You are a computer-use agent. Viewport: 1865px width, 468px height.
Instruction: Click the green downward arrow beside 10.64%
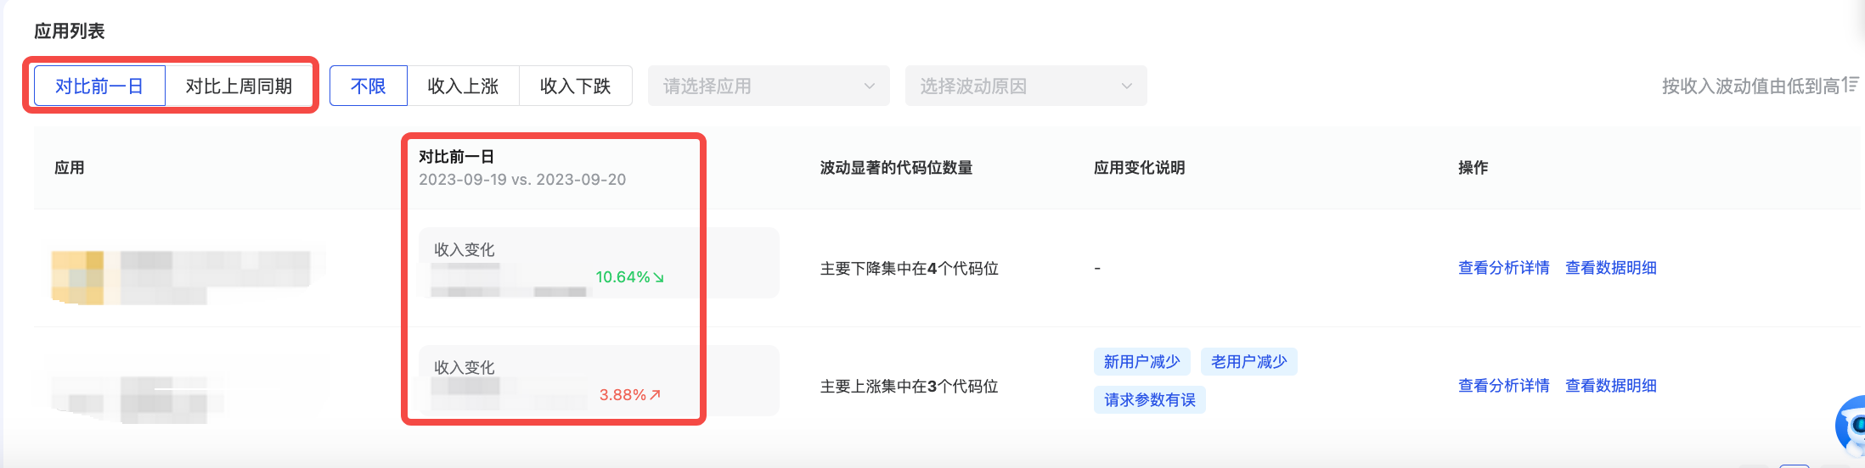click(658, 277)
